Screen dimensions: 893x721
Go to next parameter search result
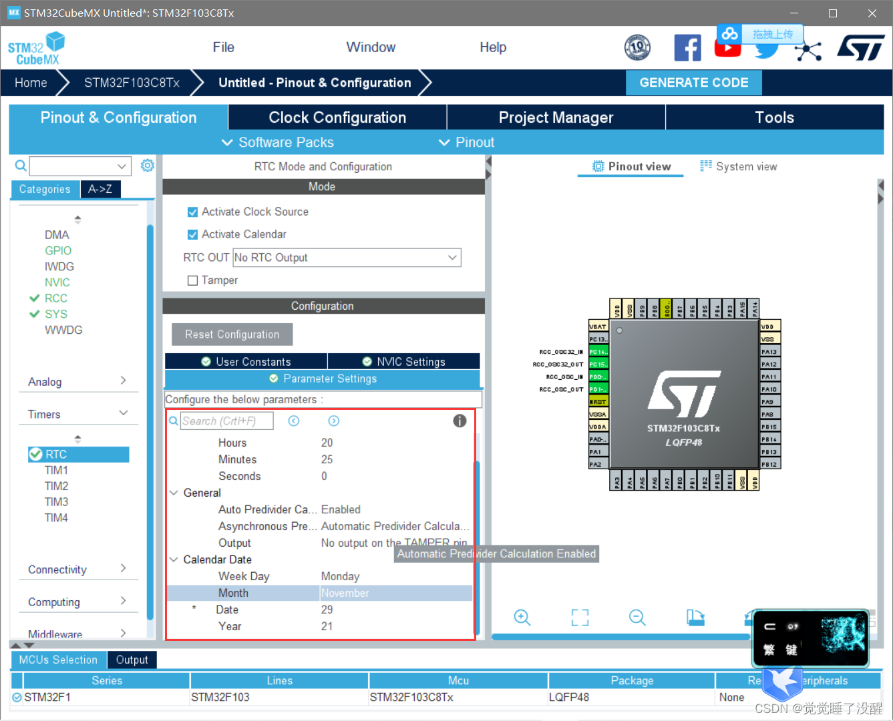pyautogui.click(x=334, y=421)
